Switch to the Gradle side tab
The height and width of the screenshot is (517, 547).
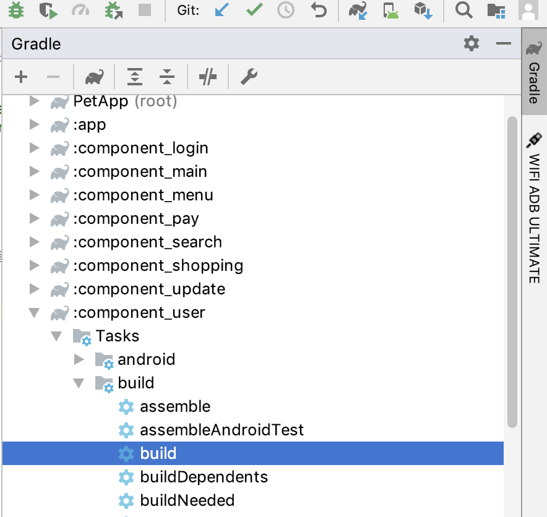534,72
